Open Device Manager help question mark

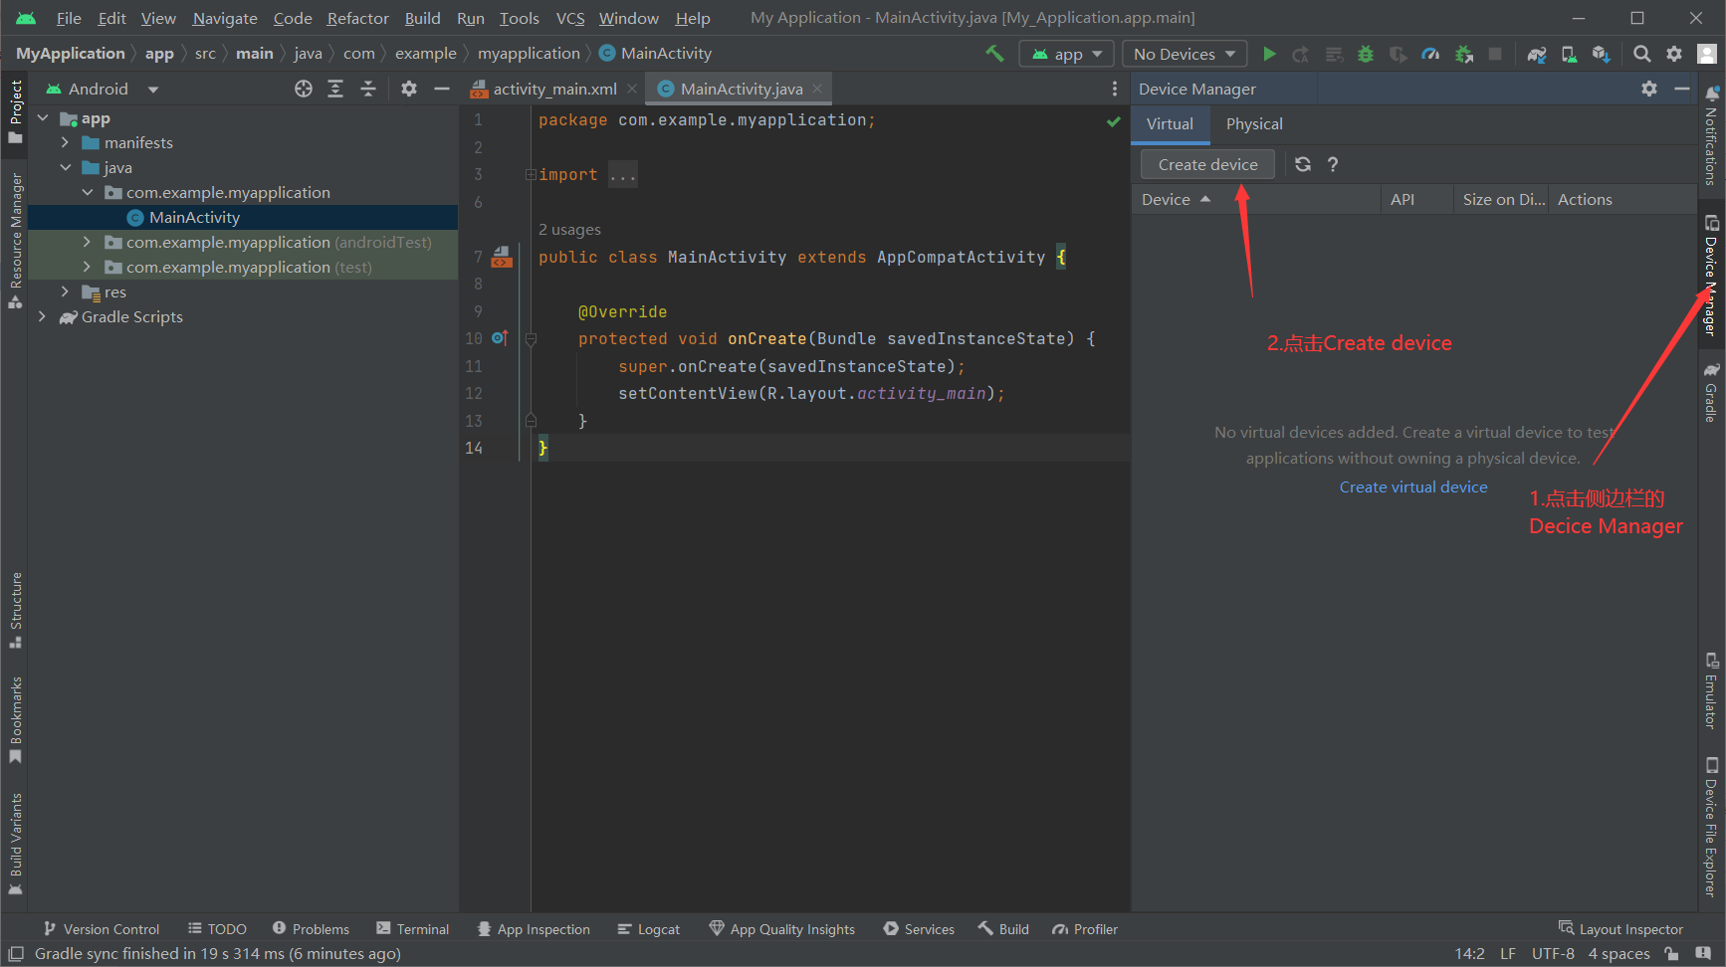pyautogui.click(x=1333, y=164)
